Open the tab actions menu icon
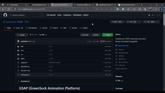The image size is (165, 93). point(3,5)
